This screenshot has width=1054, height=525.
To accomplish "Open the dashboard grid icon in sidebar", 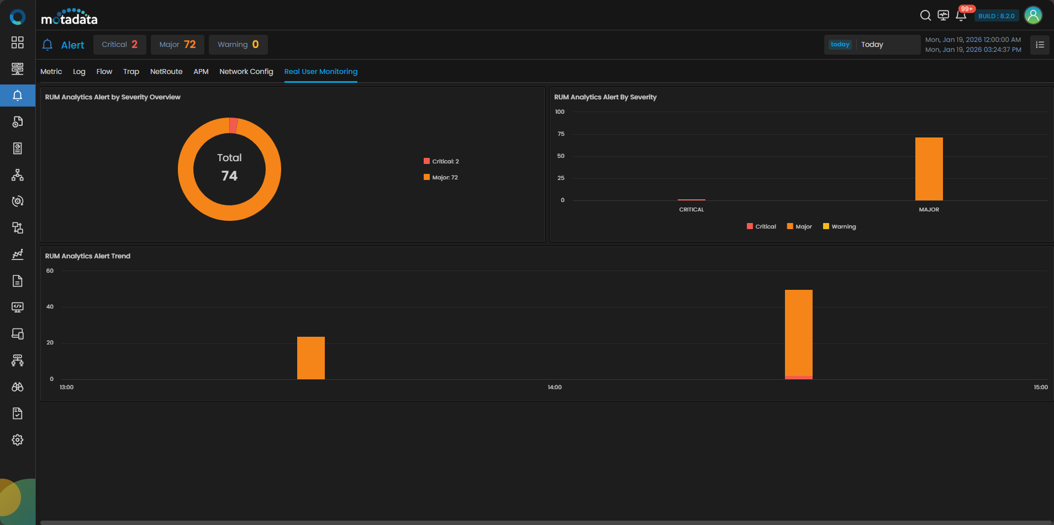I will pyautogui.click(x=18, y=43).
